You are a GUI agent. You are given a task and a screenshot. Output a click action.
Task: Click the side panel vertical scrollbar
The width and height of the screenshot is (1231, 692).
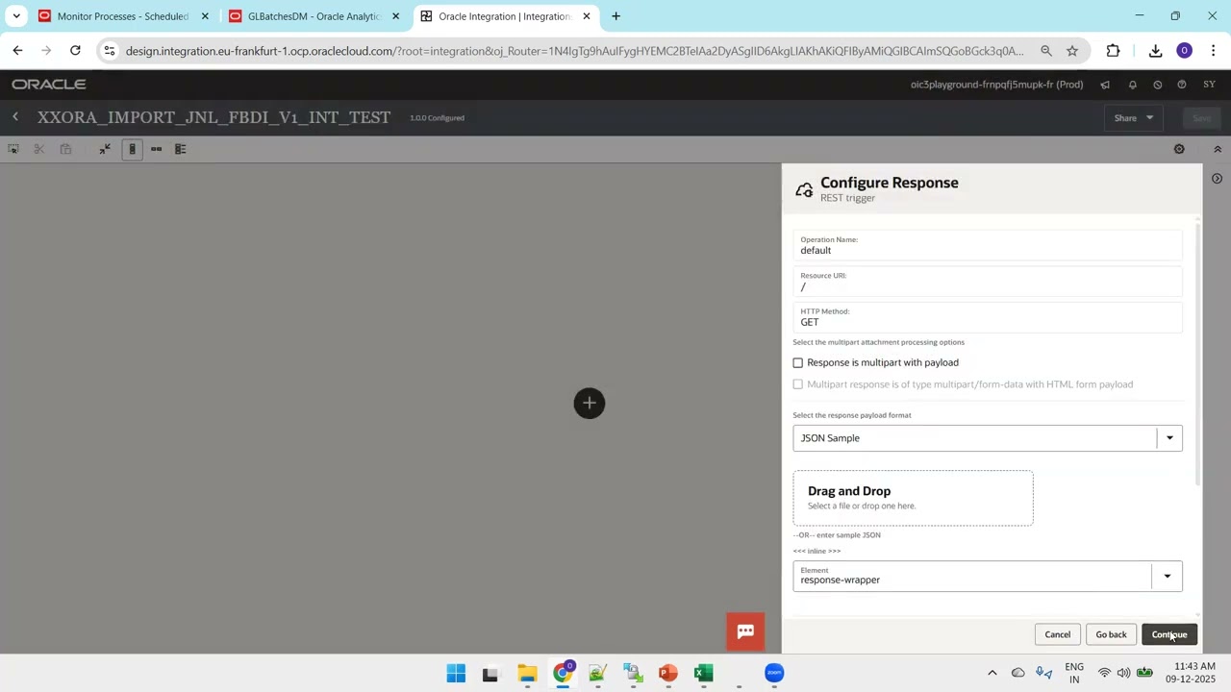pos(1197,356)
